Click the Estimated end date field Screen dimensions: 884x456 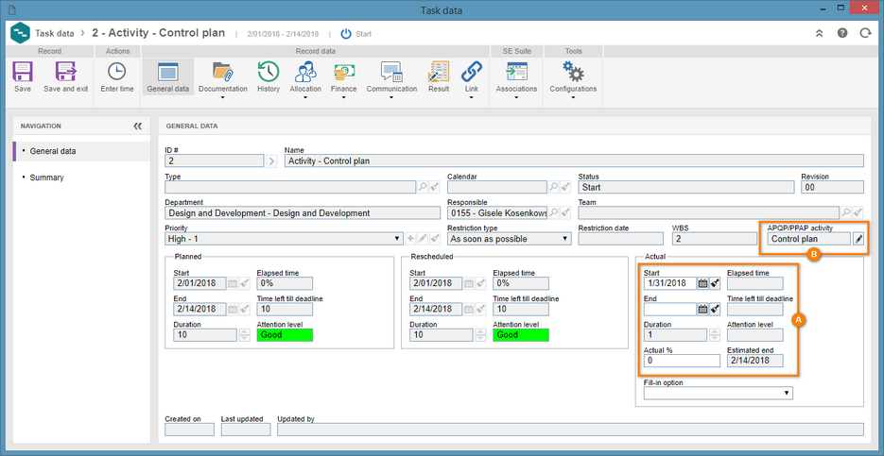pos(754,361)
